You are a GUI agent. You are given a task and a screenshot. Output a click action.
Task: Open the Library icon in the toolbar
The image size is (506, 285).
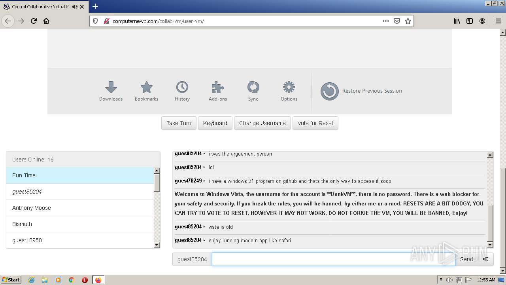[x=457, y=21]
